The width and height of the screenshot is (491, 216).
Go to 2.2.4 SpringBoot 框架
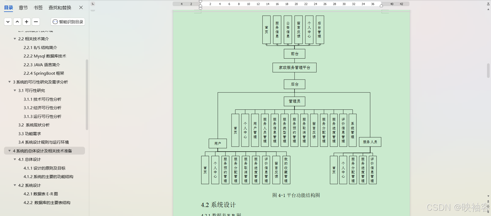[x=44, y=73]
